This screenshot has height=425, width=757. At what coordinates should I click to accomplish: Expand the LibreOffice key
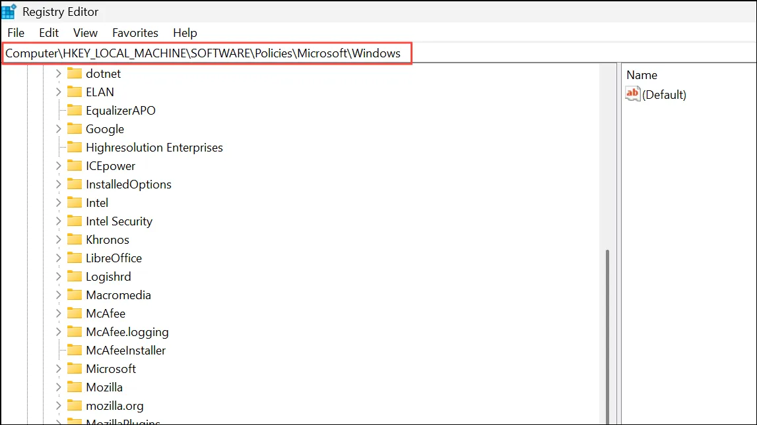point(59,258)
